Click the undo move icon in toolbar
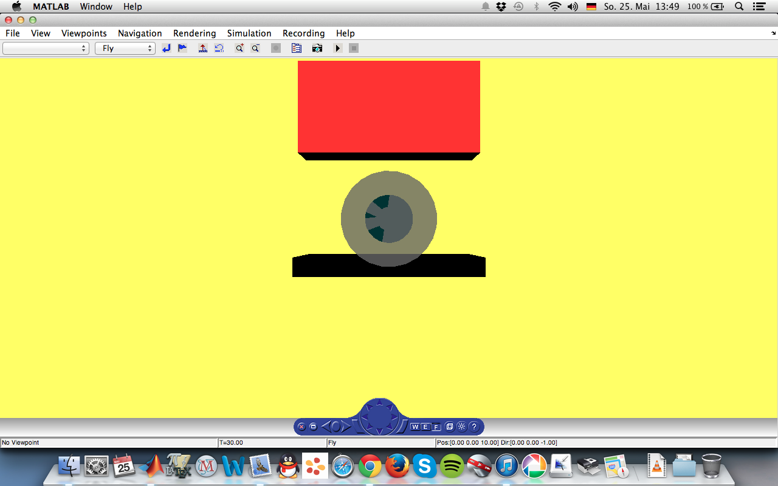 [x=219, y=48]
